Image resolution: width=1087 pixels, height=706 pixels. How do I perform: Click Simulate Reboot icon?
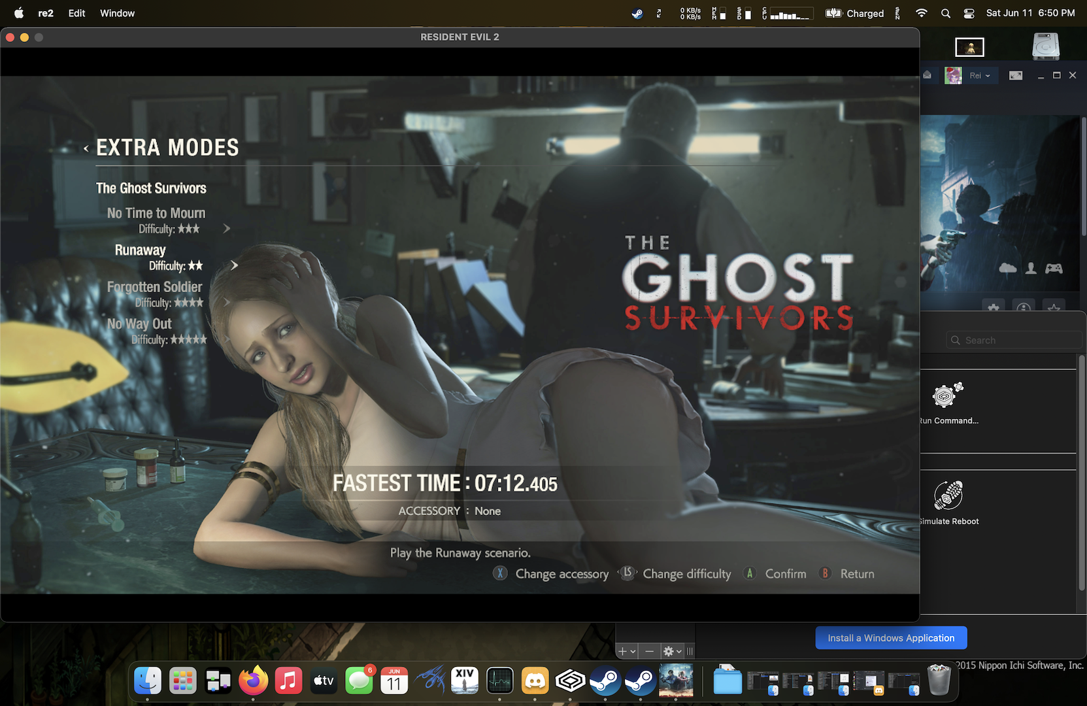pyautogui.click(x=948, y=495)
